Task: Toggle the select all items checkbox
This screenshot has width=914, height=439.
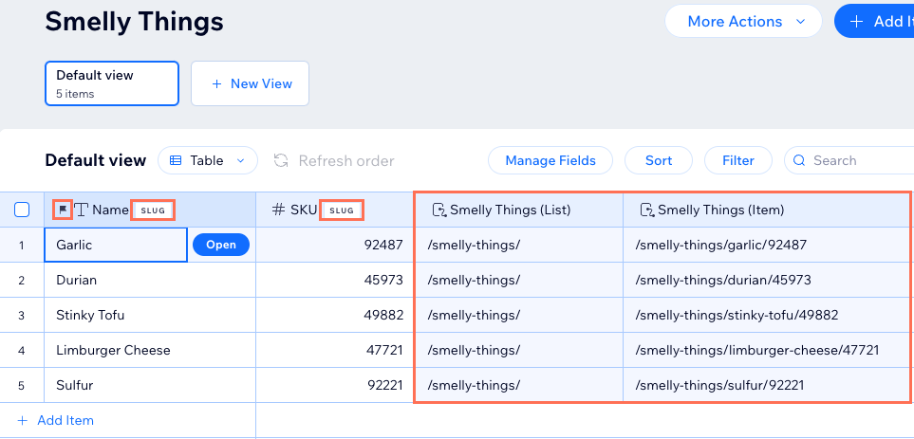Action: (x=22, y=210)
